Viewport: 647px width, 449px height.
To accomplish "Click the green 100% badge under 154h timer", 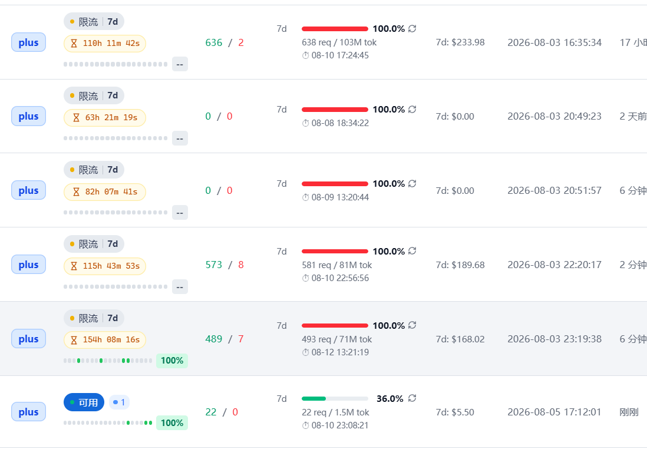I will pyautogui.click(x=172, y=361).
